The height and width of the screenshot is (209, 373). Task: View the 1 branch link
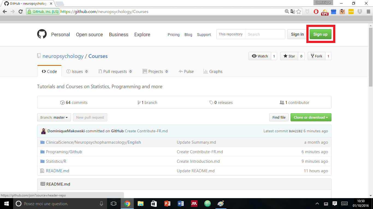pos(147,103)
